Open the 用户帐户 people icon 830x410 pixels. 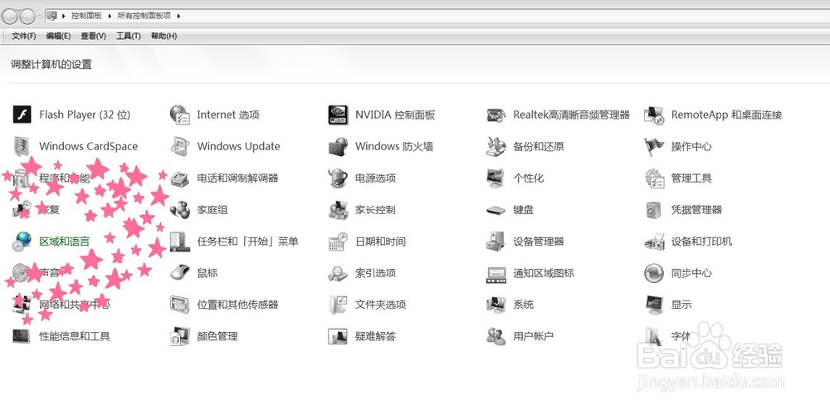click(496, 336)
